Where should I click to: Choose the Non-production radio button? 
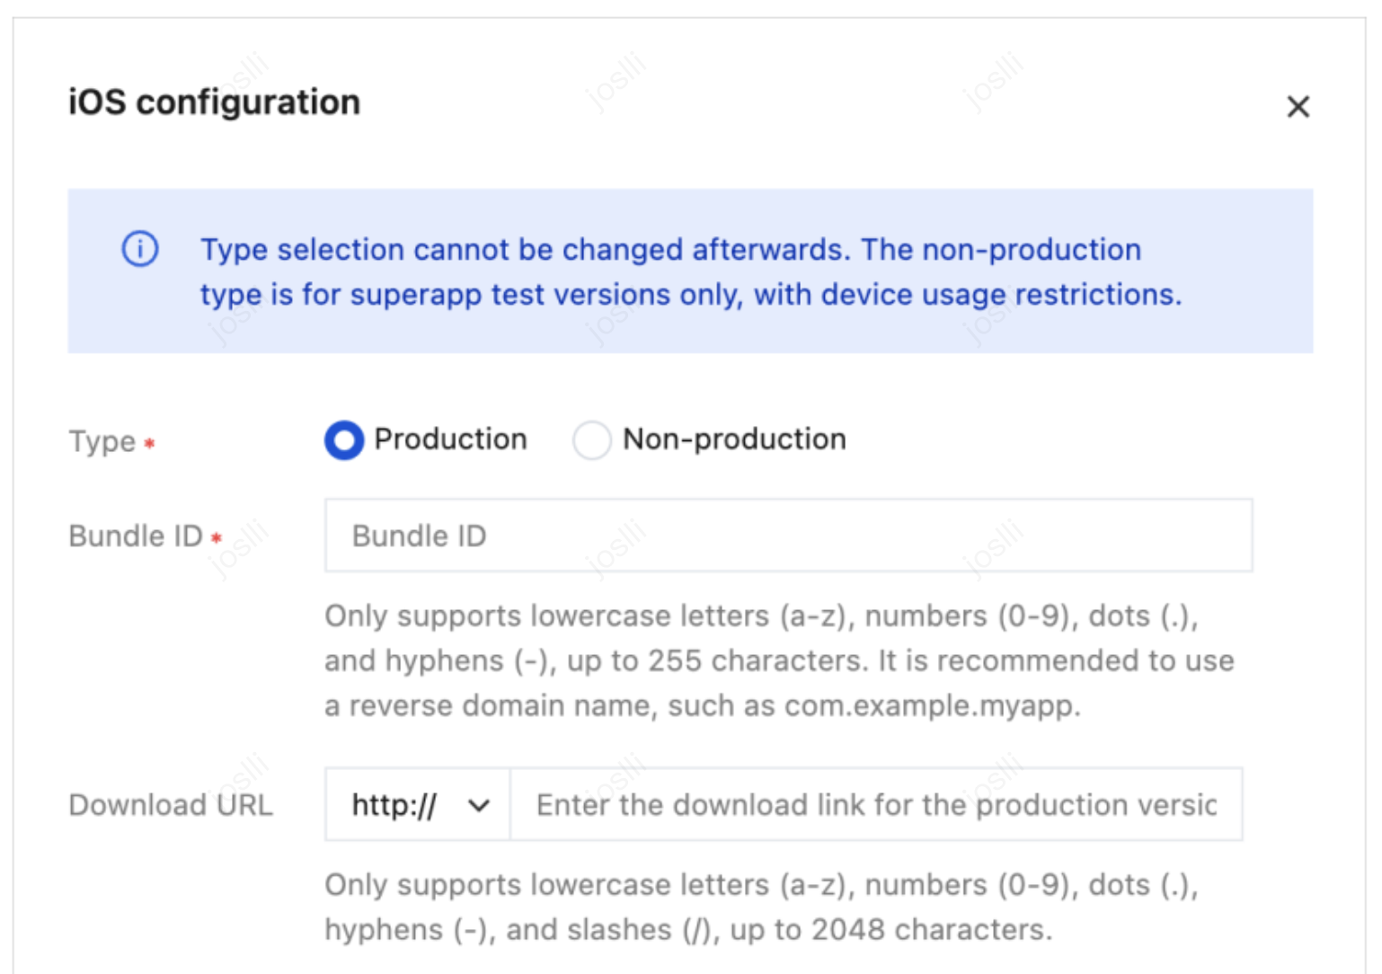click(592, 440)
